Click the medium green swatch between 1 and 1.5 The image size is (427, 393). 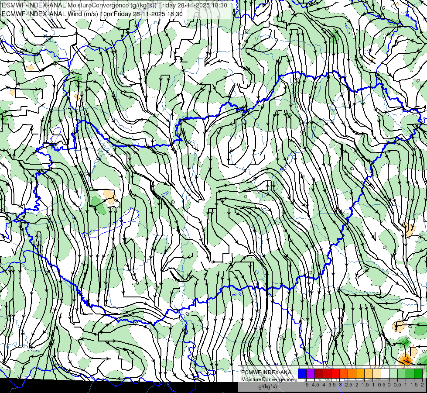pos(410,374)
